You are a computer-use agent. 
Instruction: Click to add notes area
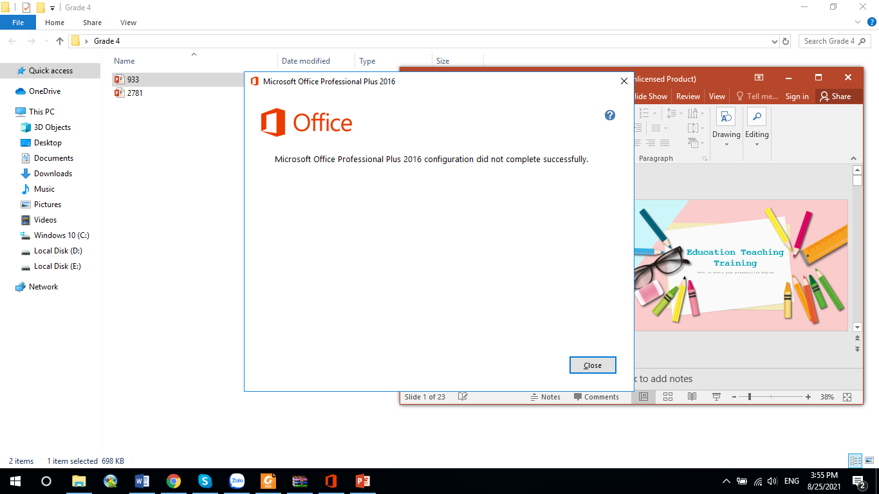[x=664, y=379]
